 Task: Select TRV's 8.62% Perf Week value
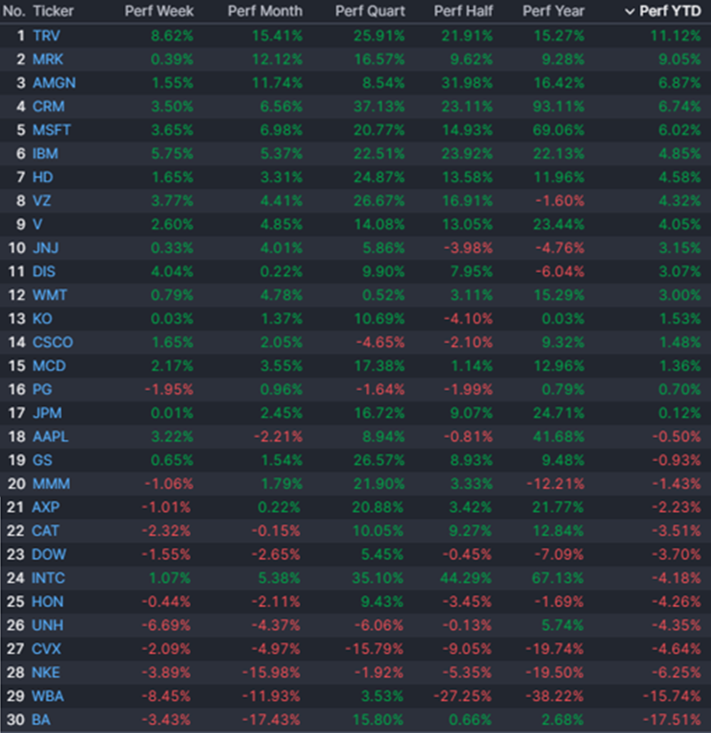tap(172, 36)
